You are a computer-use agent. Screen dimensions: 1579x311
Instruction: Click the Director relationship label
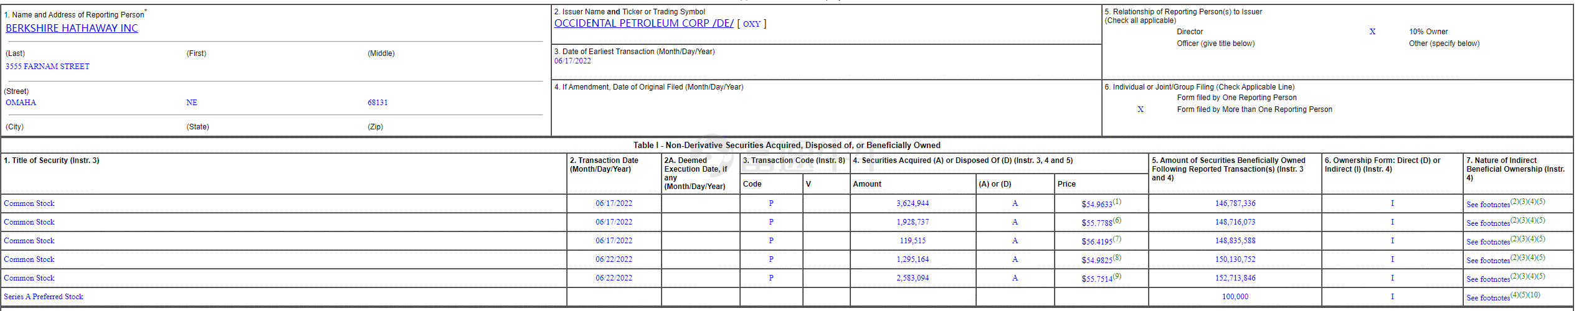[x=1190, y=32]
